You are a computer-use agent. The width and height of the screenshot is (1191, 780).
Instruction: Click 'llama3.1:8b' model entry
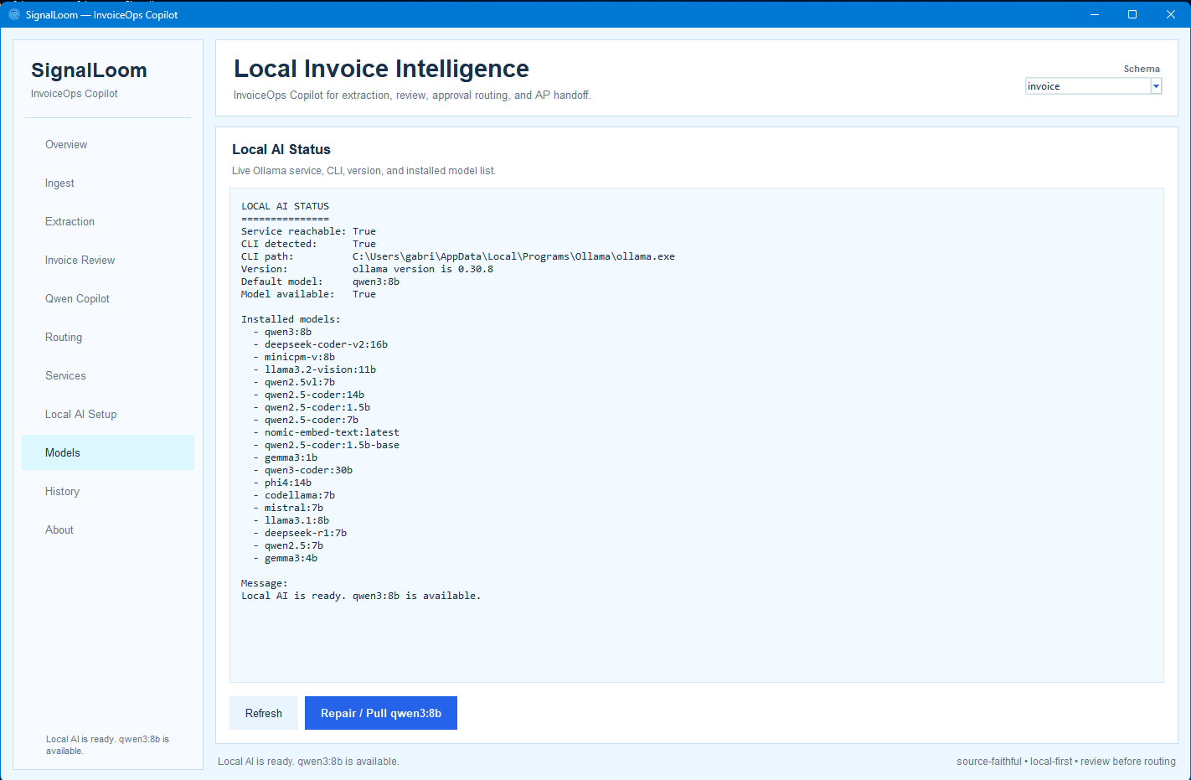(x=296, y=520)
